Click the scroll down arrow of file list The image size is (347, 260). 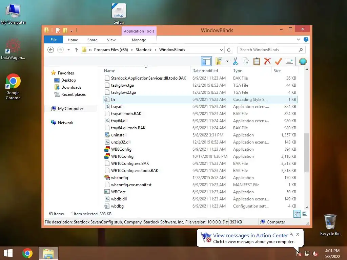coord(307,207)
